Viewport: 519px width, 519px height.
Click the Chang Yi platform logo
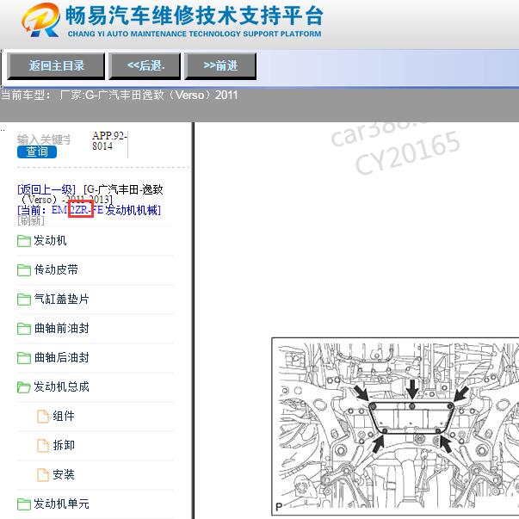click(41, 20)
